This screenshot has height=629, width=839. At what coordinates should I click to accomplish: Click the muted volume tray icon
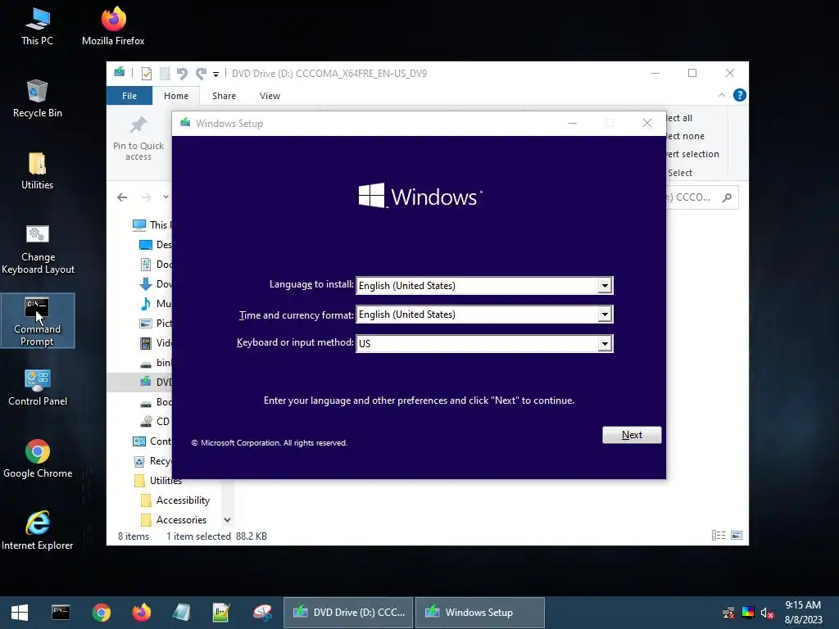(x=767, y=613)
